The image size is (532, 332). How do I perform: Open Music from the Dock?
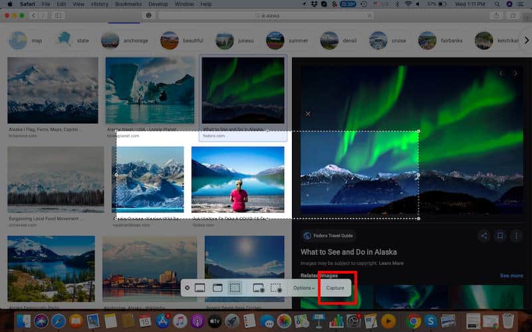[x=180, y=321]
